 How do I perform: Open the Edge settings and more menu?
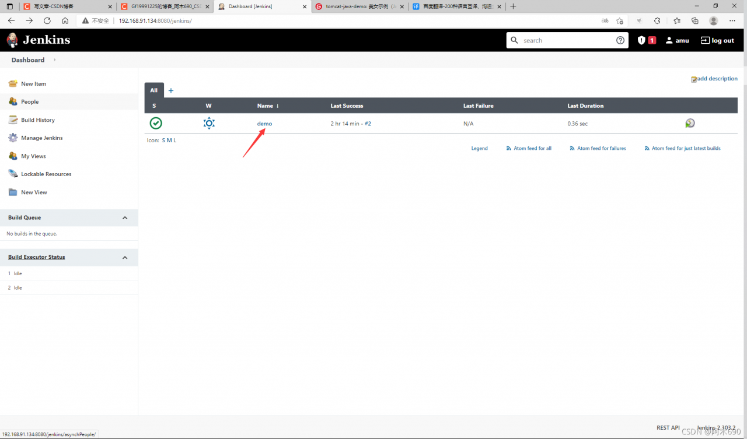(732, 20)
